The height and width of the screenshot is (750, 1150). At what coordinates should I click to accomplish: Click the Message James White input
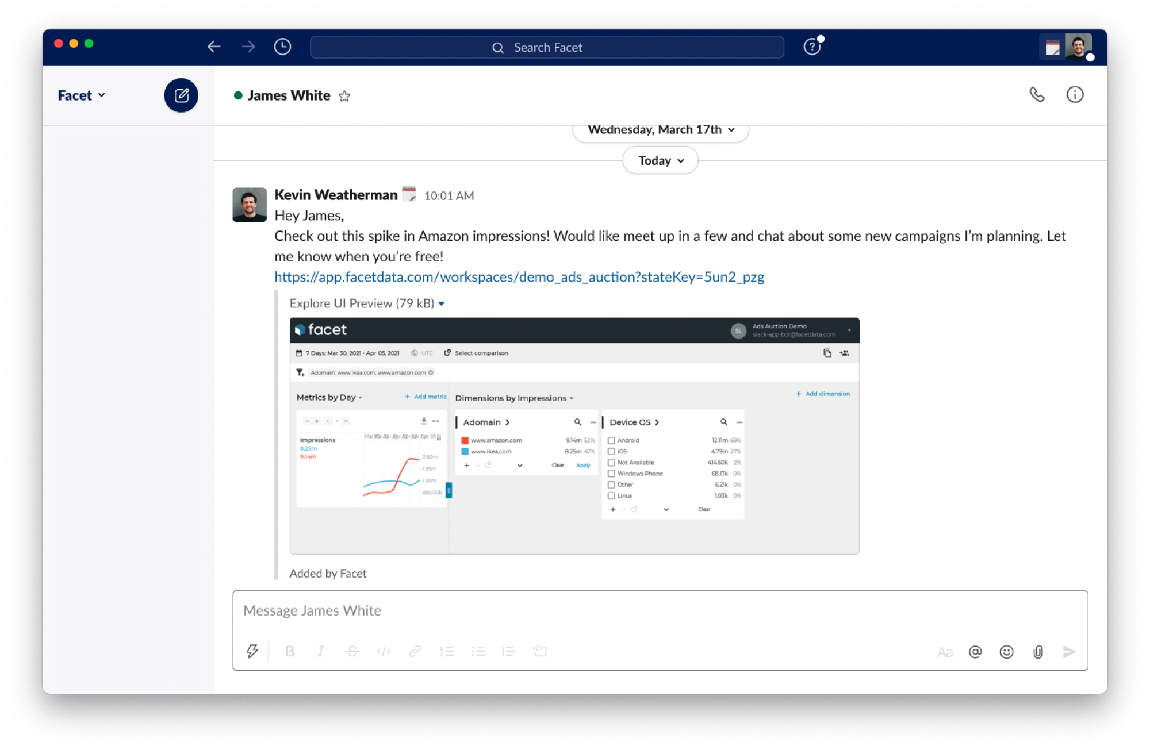660,610
